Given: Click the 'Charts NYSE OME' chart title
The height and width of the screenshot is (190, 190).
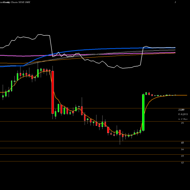Looking at the screenshot, I should tap(21, 2).
